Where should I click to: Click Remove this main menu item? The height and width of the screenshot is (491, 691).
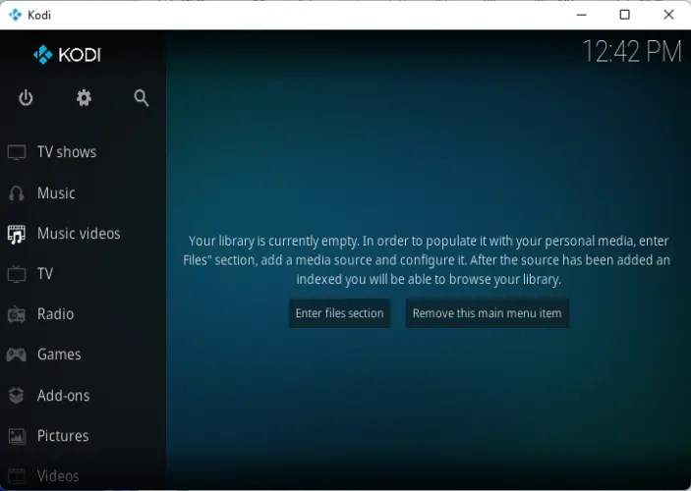click(487, 313)
